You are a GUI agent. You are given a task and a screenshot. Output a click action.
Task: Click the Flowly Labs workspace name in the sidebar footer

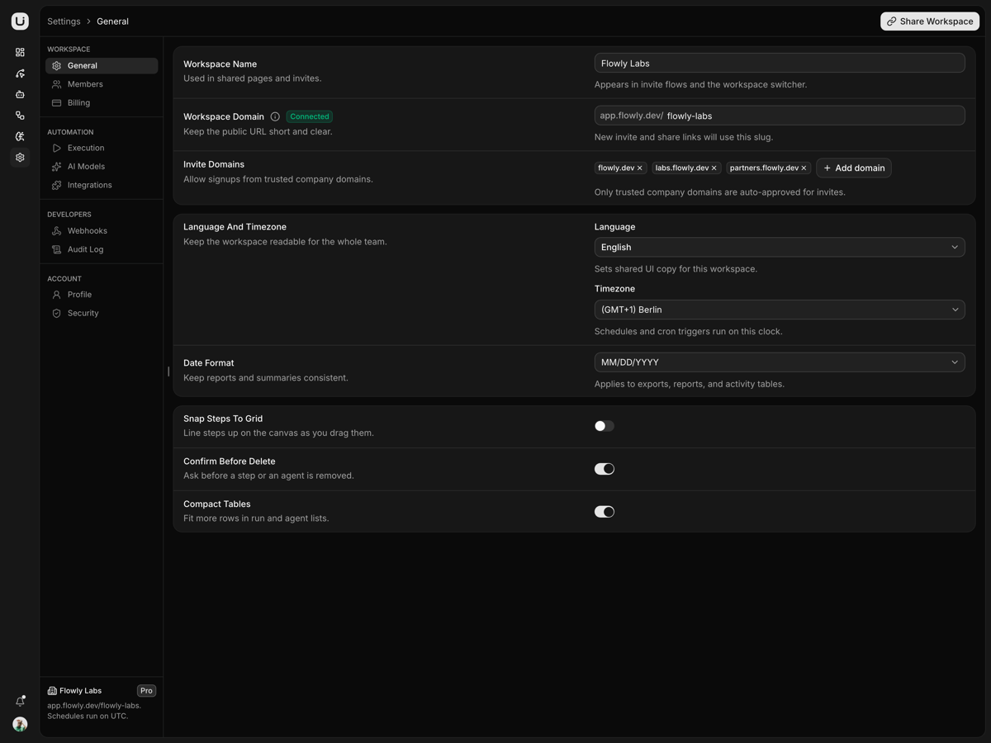80,691
